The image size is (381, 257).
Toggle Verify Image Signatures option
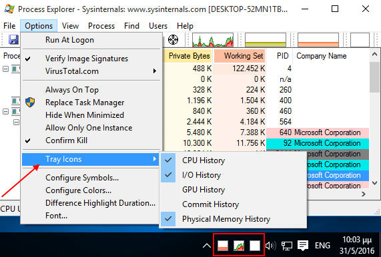click(91, 59)
